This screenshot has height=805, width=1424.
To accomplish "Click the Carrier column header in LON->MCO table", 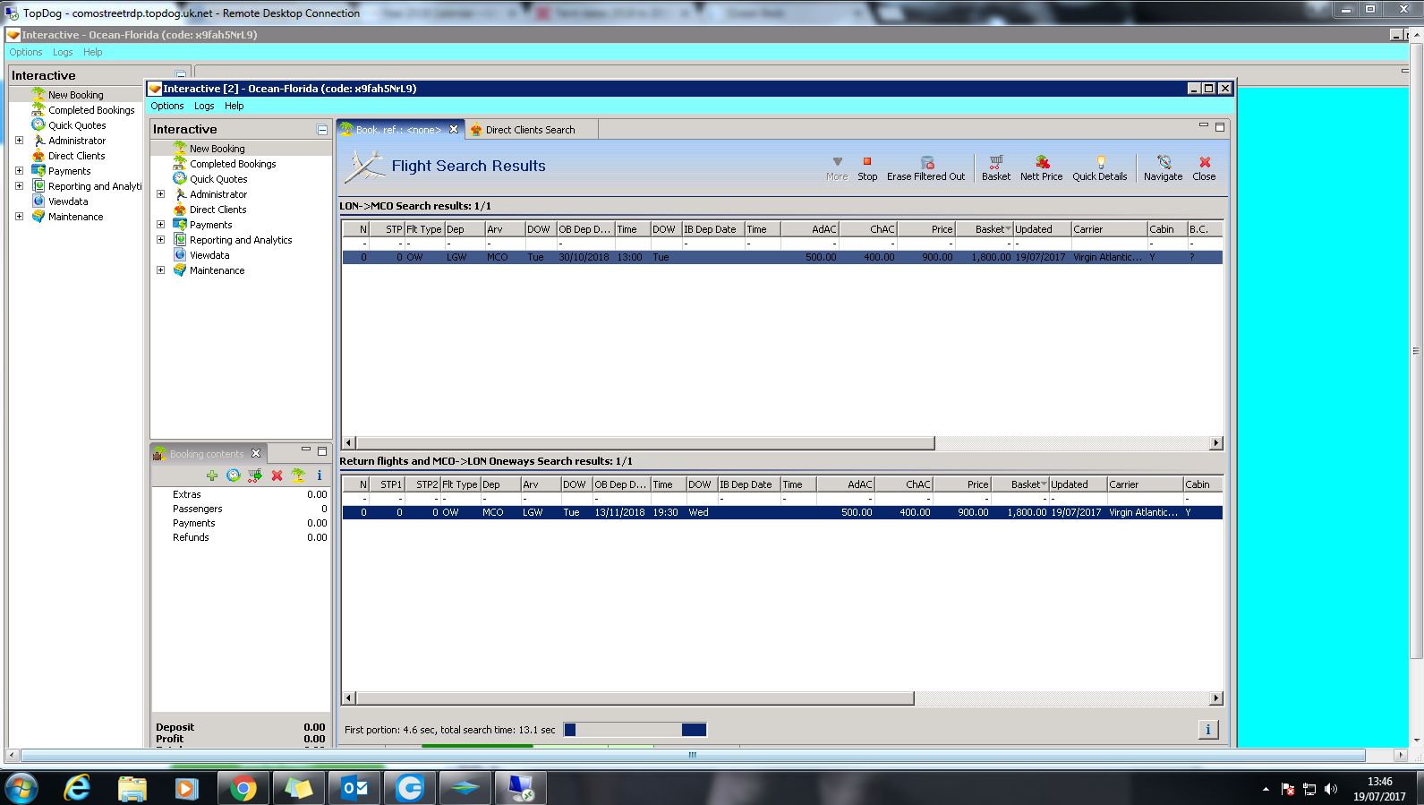I will pyautogui.click(x=1109, y=229).
